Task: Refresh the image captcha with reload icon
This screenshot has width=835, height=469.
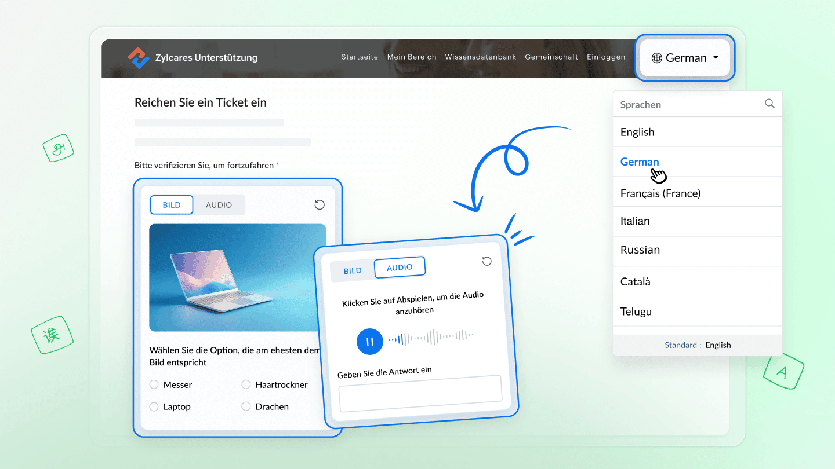Action: 319,204
